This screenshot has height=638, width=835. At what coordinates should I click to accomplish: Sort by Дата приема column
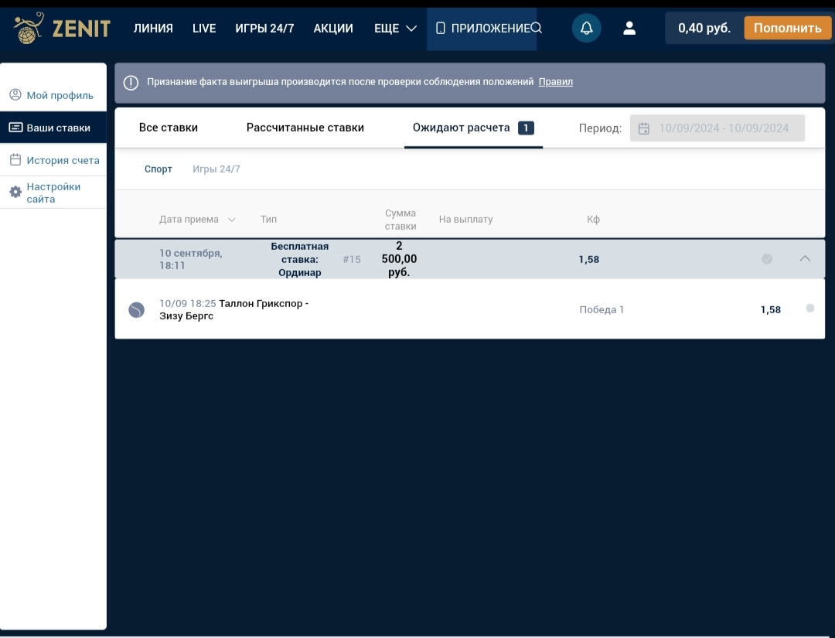pyautogui.click(x=197, y=220)
